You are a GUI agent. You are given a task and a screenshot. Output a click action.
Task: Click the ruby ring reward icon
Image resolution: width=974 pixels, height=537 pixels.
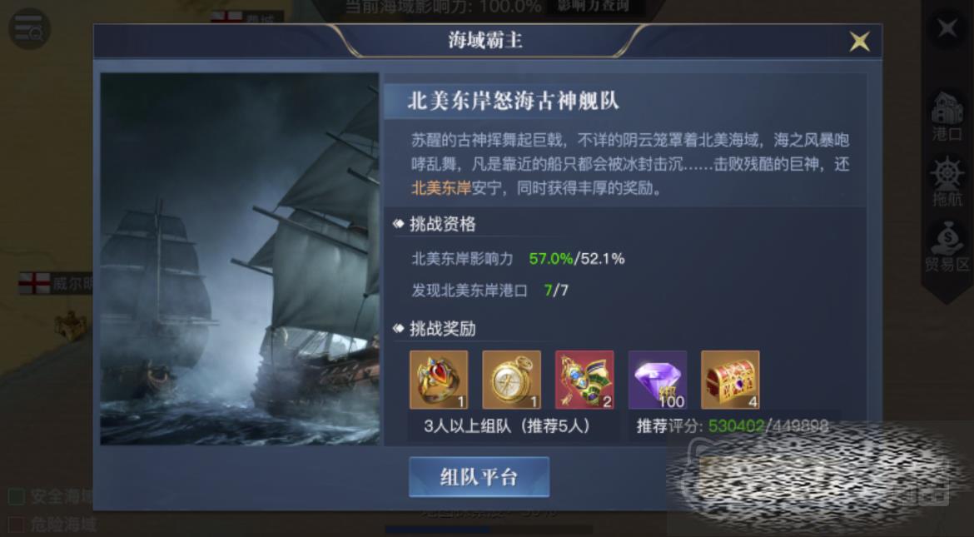pyautogui.click(x=439, y=380)
